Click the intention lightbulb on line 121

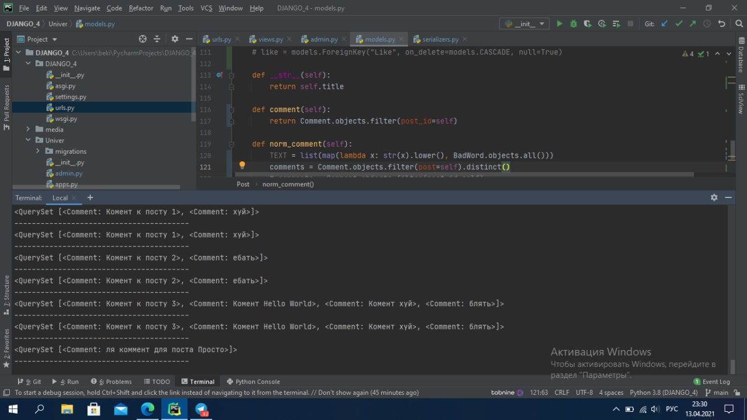pyautogui.click(x=242, y=166)
